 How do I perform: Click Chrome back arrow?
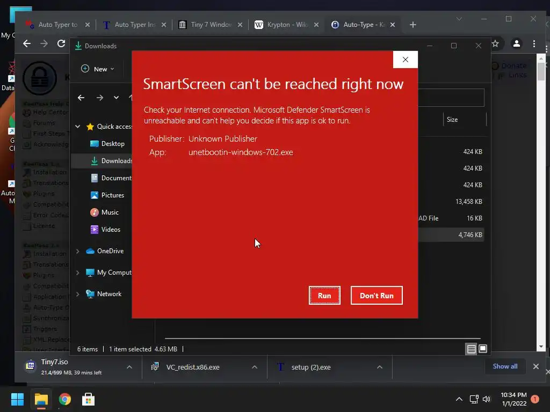coord(27,43)
